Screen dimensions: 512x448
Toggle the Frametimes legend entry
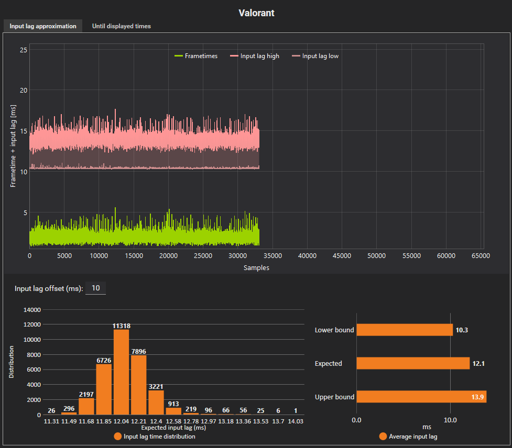coord(201,56)
